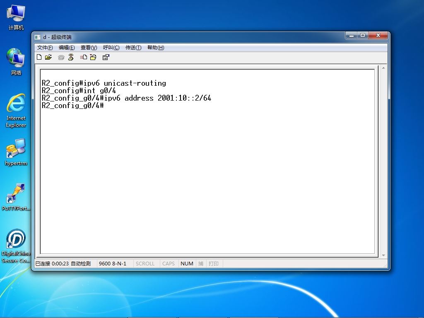Viewport: 424px width, 318px height.
Task: Click the 捕 status indicator
Action: coord(201,264)
